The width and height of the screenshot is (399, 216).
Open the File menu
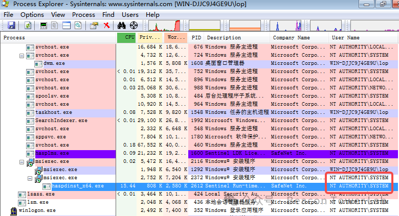pos(8,15)
